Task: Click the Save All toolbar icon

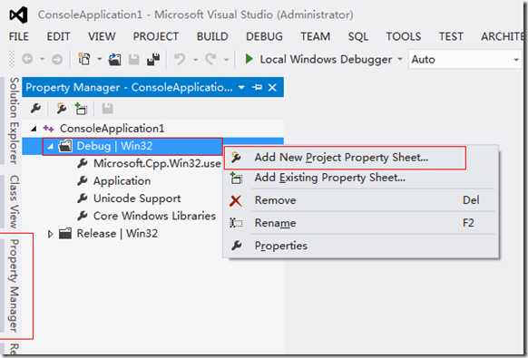Action: coord(153,60)
